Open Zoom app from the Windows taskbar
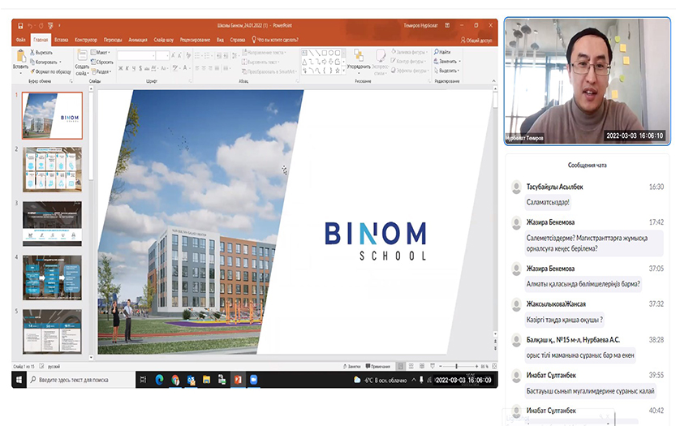 tap(252, 379)
